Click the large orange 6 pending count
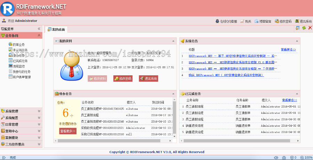This screenshot has width=313, height=160. point(66,113)
